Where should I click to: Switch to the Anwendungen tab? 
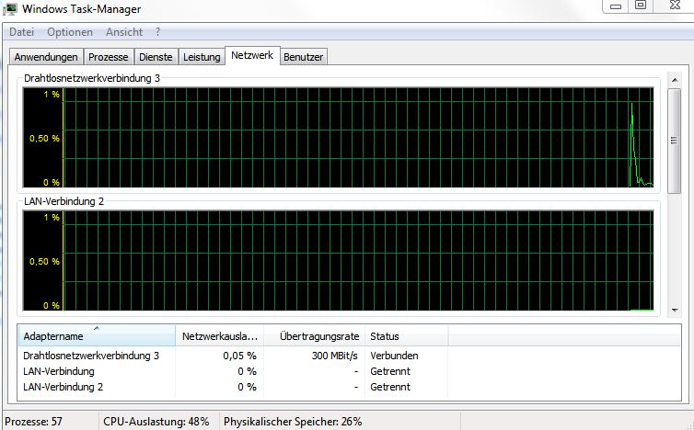click(x=46, y=57)
